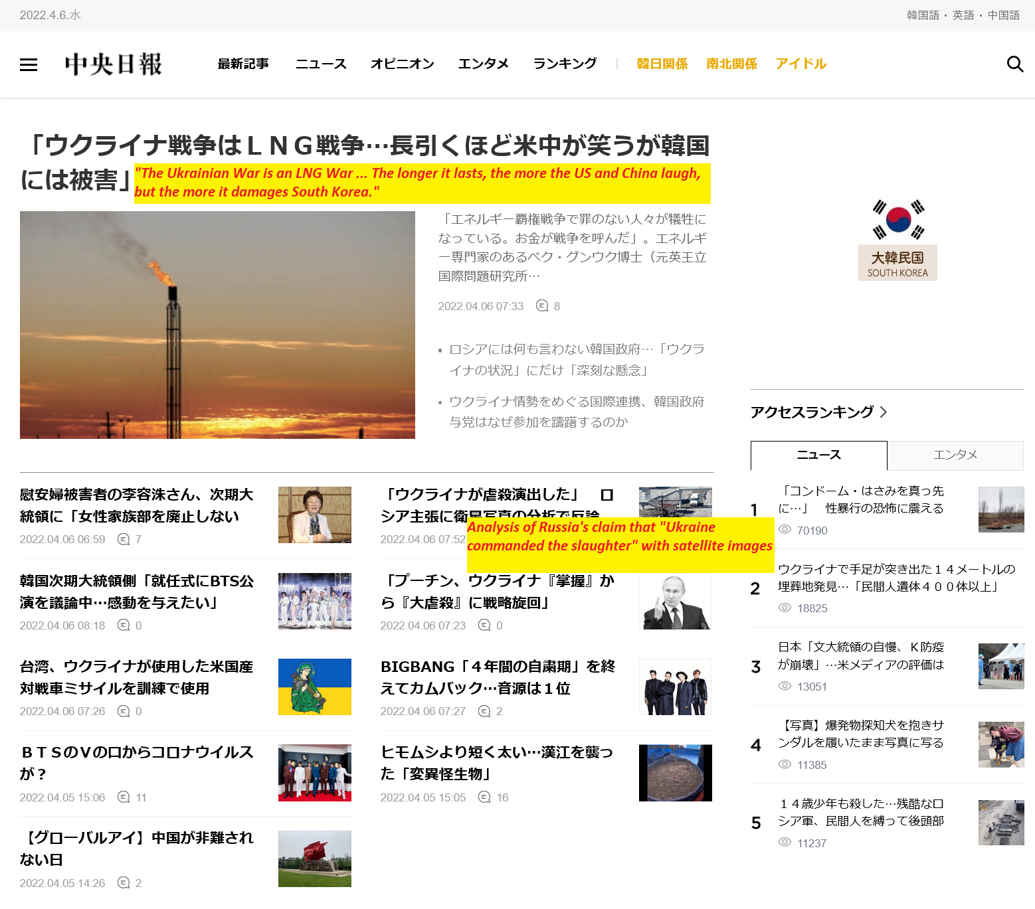Open ランキング in the top navigation

pos(565,64)
